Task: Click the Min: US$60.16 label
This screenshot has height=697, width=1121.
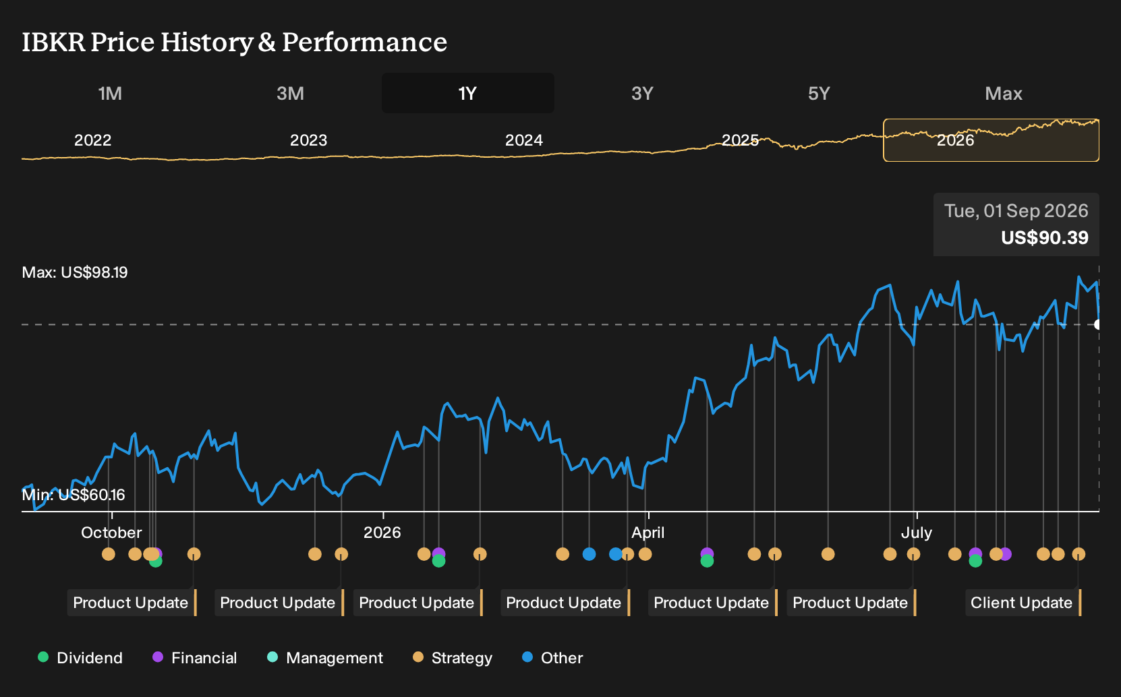Action: point(74,495)
